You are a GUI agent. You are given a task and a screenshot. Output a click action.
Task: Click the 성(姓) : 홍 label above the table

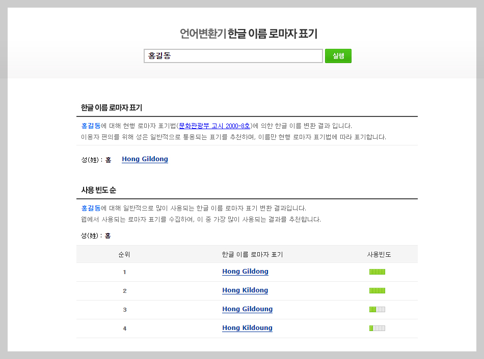pyautogui.click(x=96, y=236)
